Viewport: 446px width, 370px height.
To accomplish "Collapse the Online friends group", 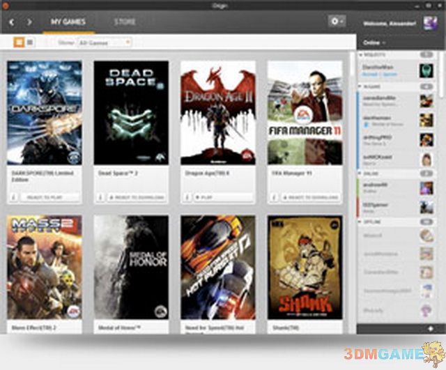I will (360, 173).
